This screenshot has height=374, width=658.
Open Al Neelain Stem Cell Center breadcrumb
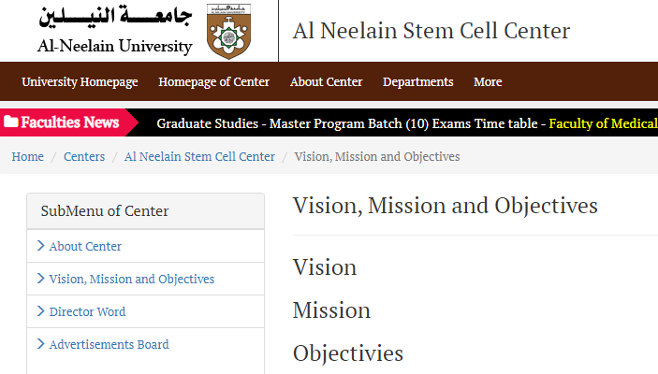coord(199,156)
